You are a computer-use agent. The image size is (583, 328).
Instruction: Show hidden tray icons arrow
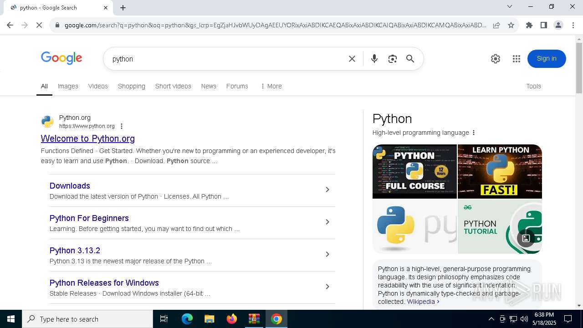pyautogui.click(x=491, y=319)
